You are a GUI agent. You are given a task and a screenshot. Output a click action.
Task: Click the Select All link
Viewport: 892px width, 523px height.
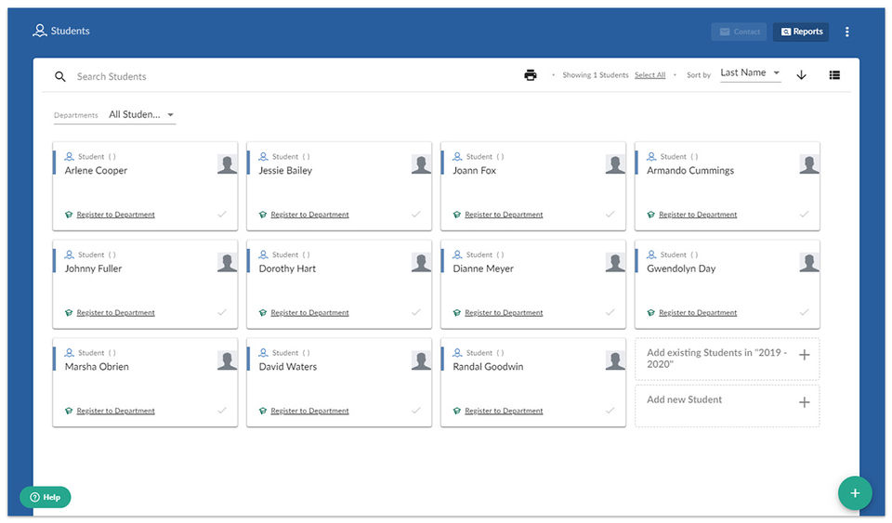(649, 75)
